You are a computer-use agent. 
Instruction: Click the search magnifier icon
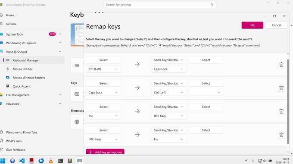[212, 5]
